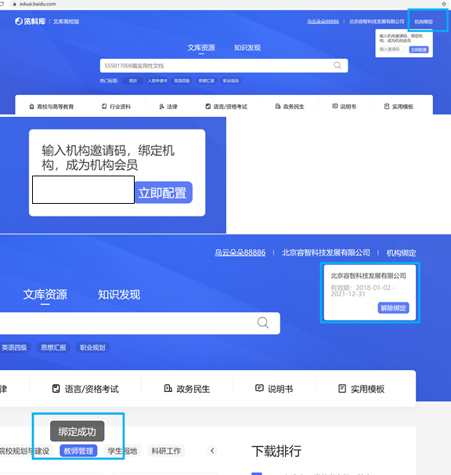The height and width of the screenshot is (475, 451).
Task: Open the 行业资料 category icon
Action: tap(104, 107)
